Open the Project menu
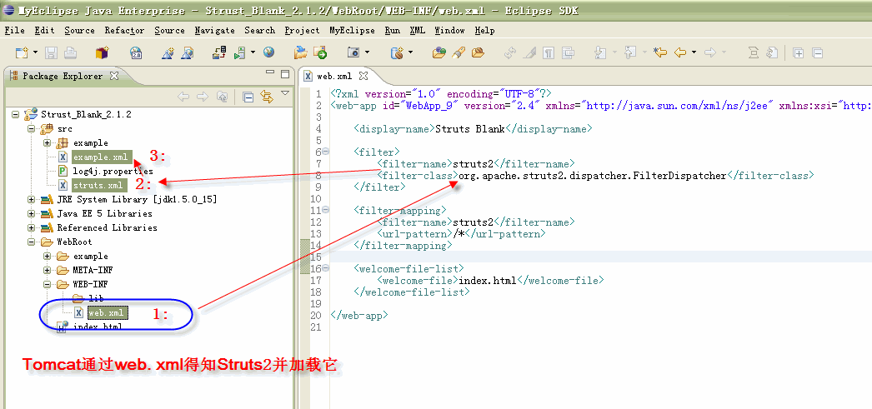The height and width of the screenshot is (409, 872). (302, 31)
